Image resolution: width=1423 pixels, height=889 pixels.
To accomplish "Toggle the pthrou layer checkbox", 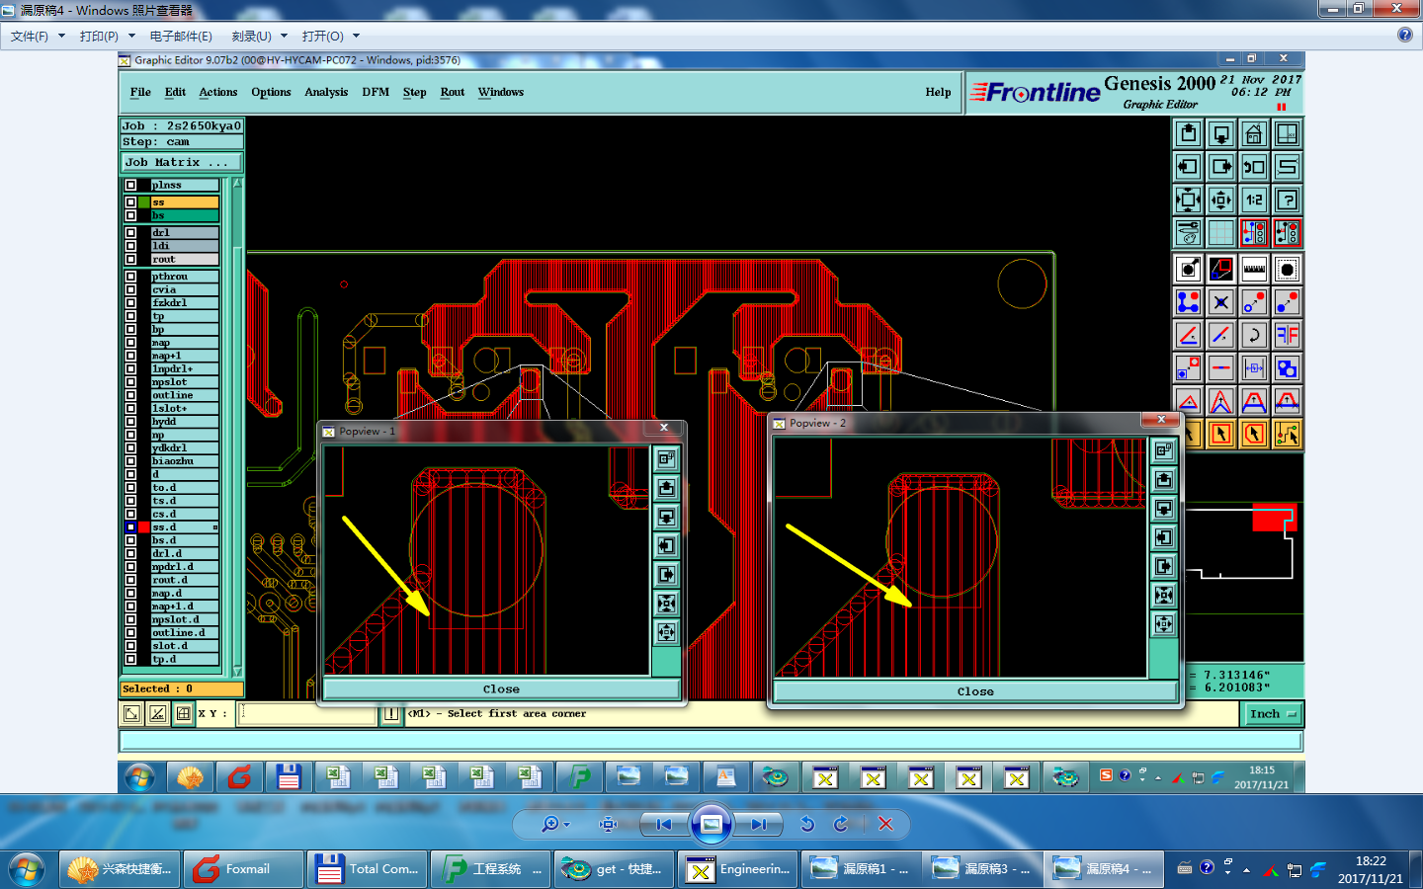I will coord(130,277).
